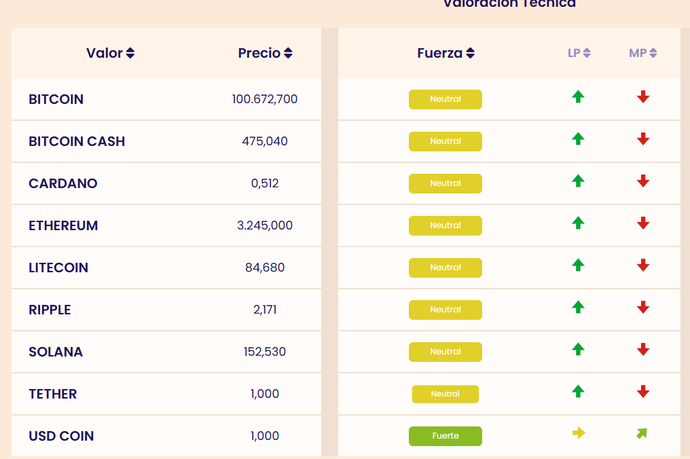Sort the table by Fuerza column
The width and height of the screenshot is (690, 459).
tap(446, 53)
